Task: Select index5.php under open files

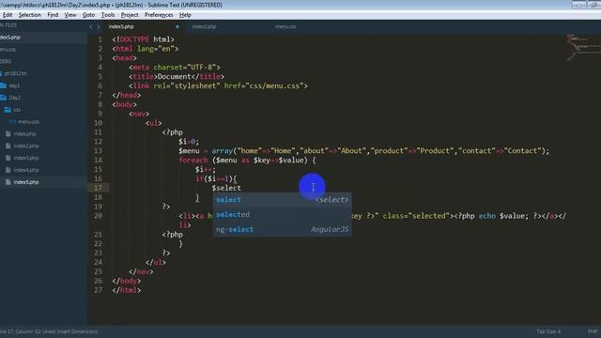Action: 10,38
